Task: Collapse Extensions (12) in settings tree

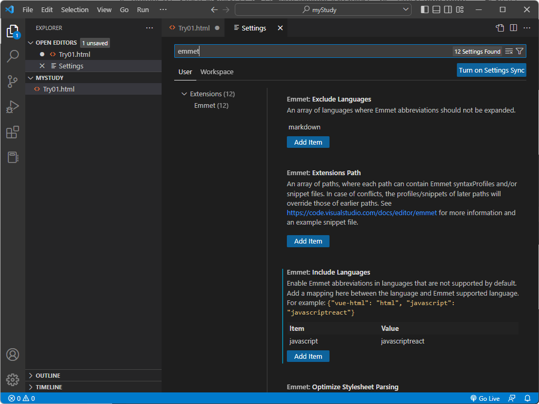Action: point(184,94)
